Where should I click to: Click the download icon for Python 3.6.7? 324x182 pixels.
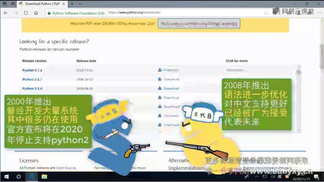160,79
